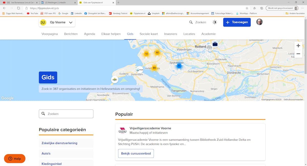The width and height of the screenshot is (307, 166).
Task: Open the Zakelijke dienstverlening category
Action: coord(59,143)
